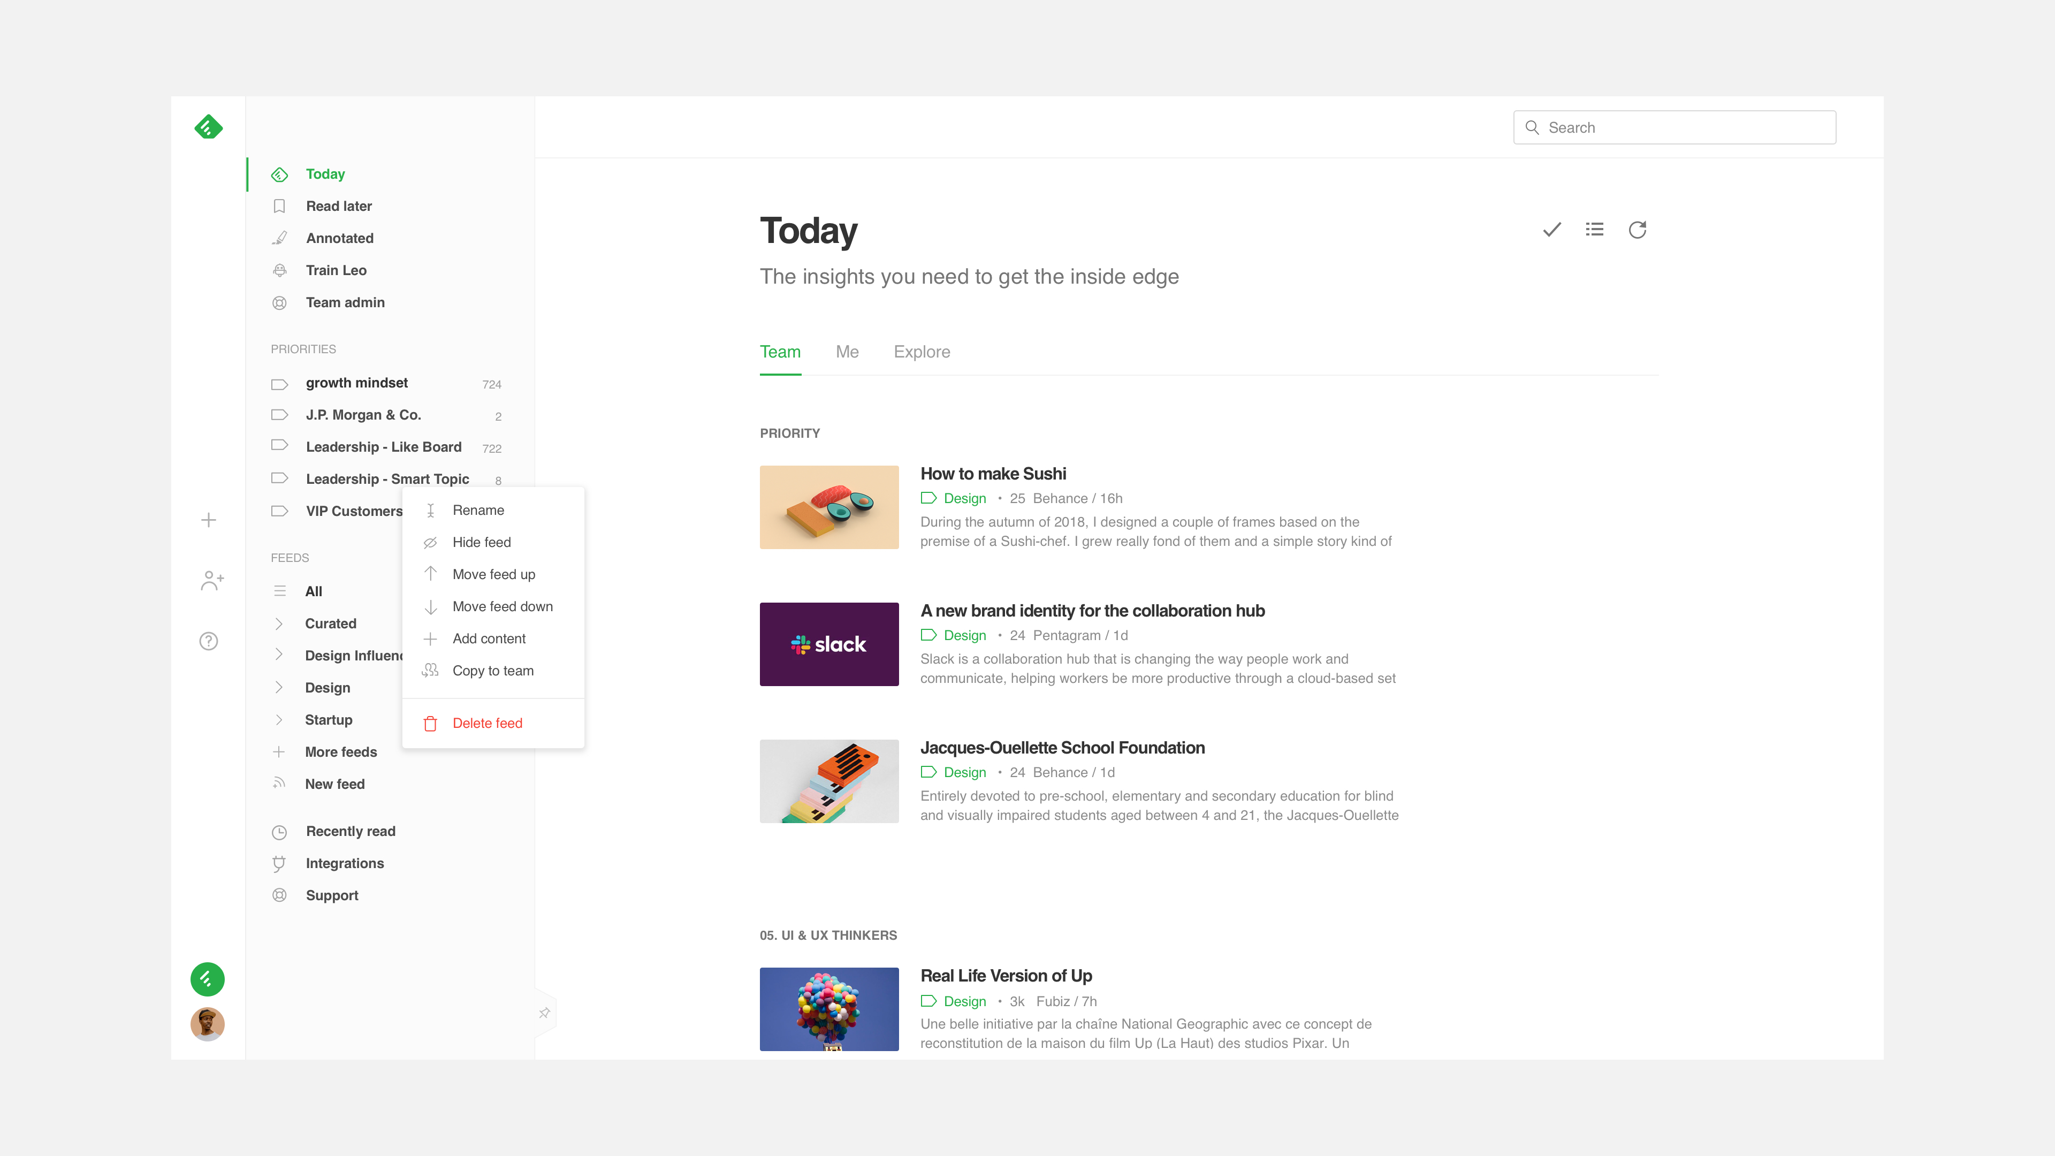Click the list view icon in toolbar

(x=1594, y=229)
